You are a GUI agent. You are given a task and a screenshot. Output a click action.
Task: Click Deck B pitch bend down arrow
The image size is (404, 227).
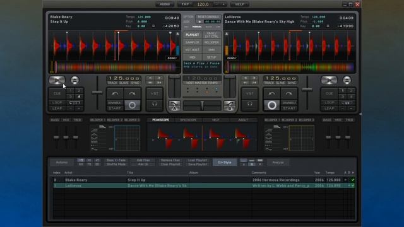[272, 93]
